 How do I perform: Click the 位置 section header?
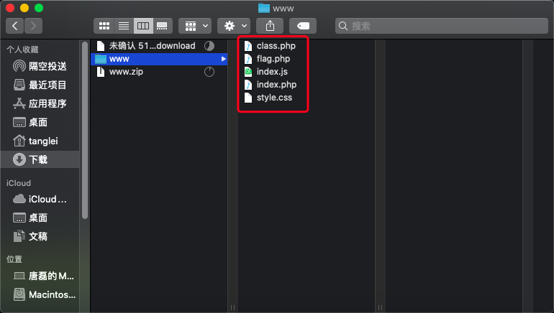tap(14, 259)
